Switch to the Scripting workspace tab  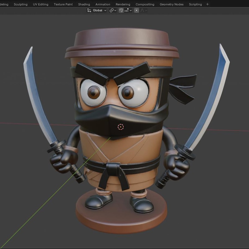195,4
